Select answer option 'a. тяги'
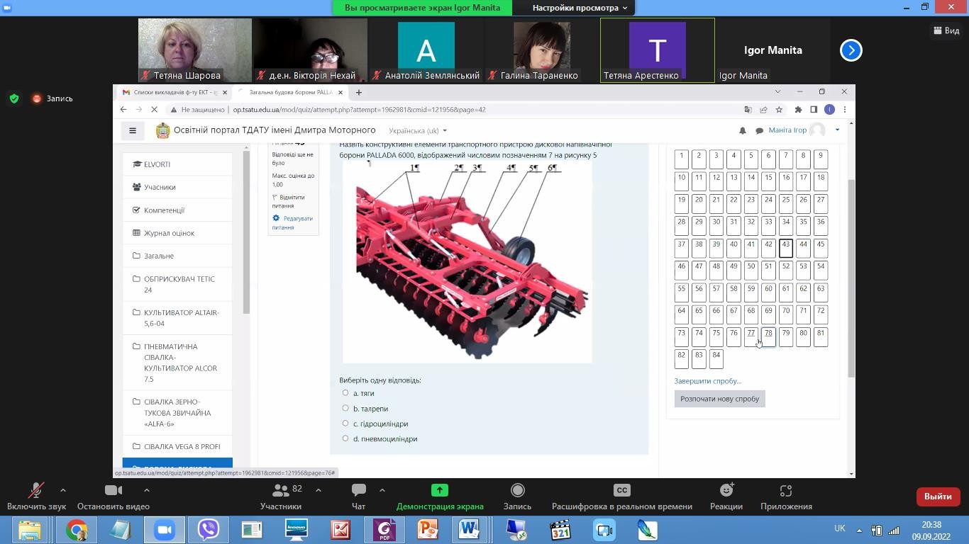969x544 pixels. tap(345, 393)
